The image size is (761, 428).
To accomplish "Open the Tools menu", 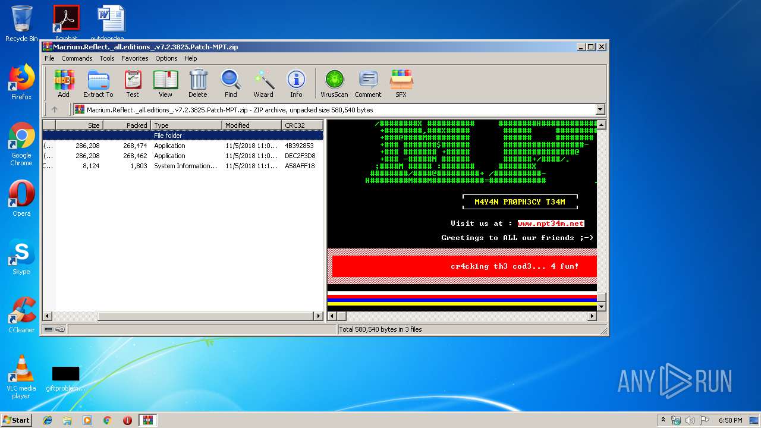I will pyautogui.click(x=107, y=58).
